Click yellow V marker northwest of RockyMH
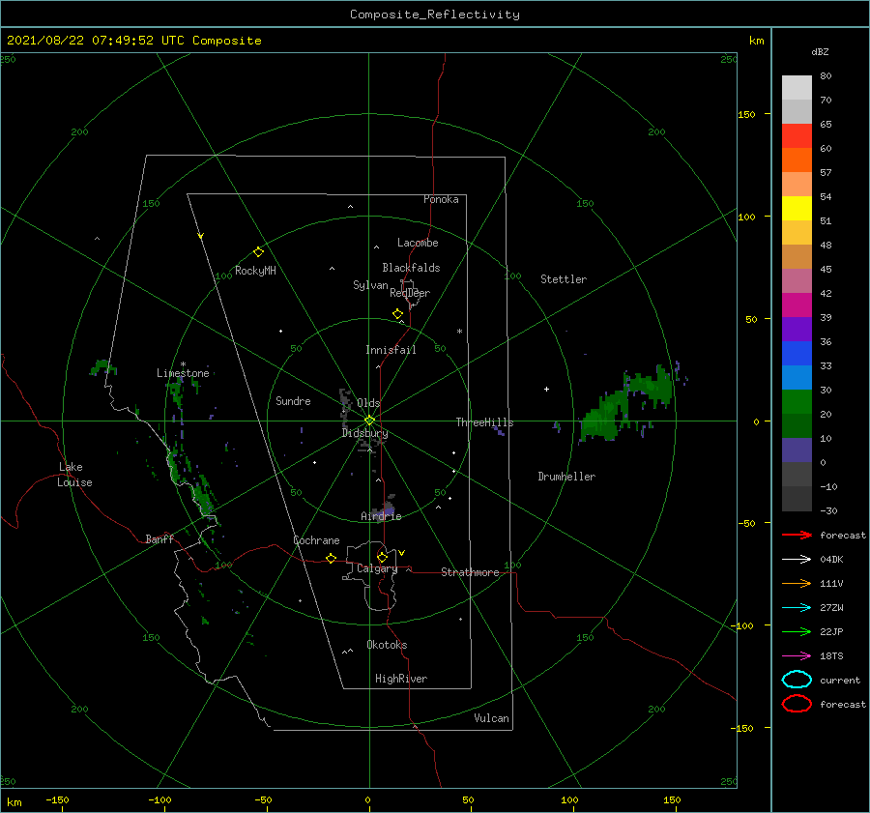 point(201,236)
